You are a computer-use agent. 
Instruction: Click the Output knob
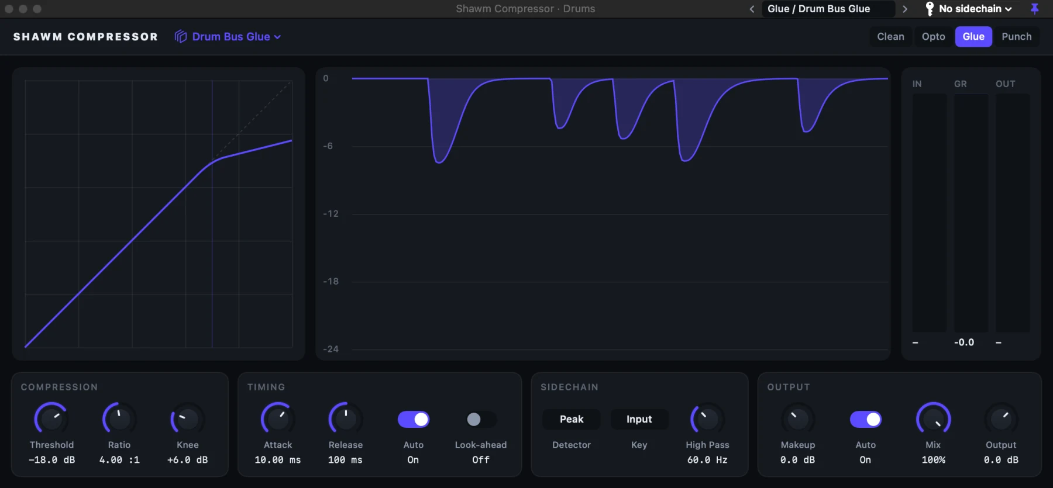tap(1001, 419)
